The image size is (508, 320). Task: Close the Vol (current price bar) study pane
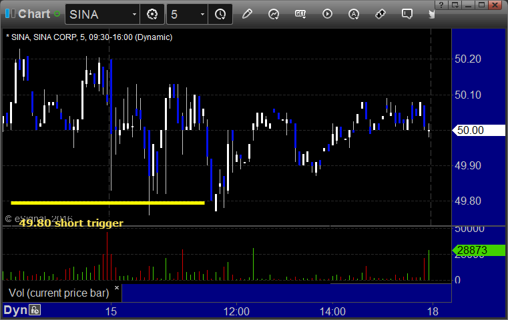point(117,287)
